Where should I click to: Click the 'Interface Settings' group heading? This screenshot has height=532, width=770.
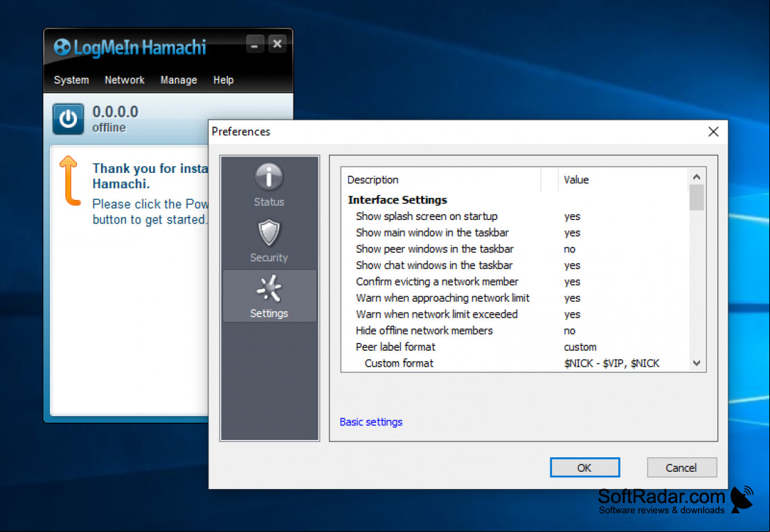(397, 200)
